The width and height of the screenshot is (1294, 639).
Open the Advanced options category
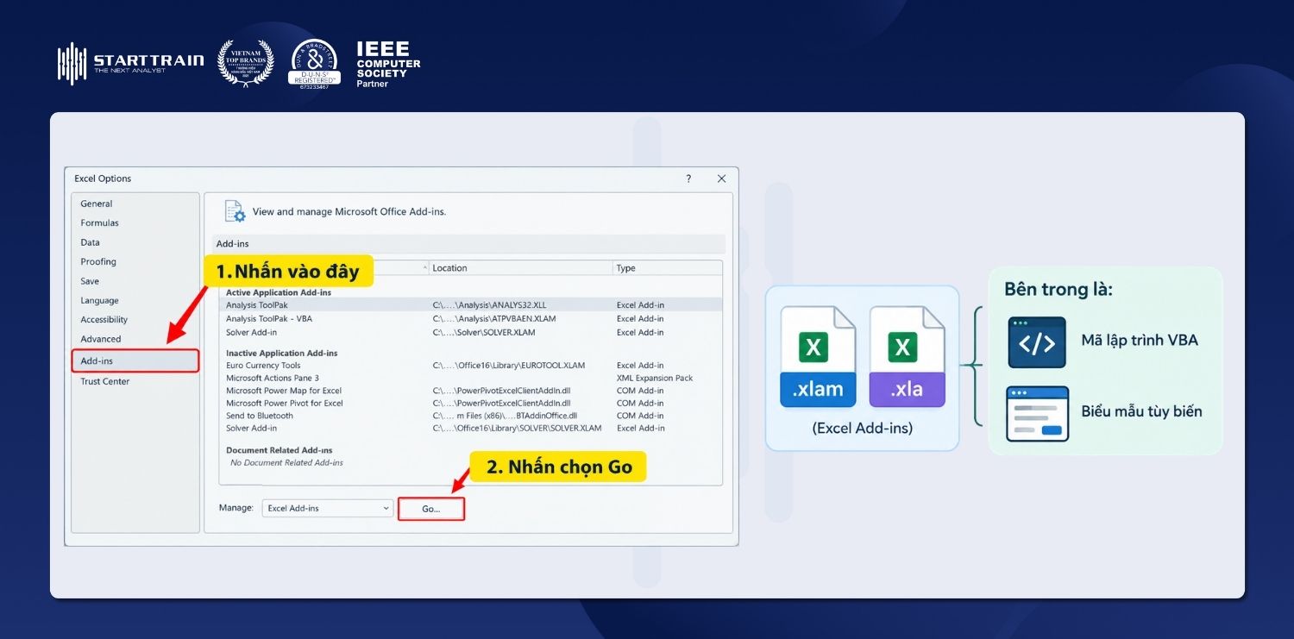click(x=101, y=339)
